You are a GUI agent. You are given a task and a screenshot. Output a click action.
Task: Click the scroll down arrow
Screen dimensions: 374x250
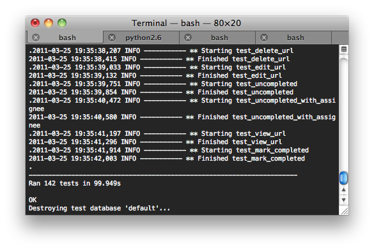344,200
